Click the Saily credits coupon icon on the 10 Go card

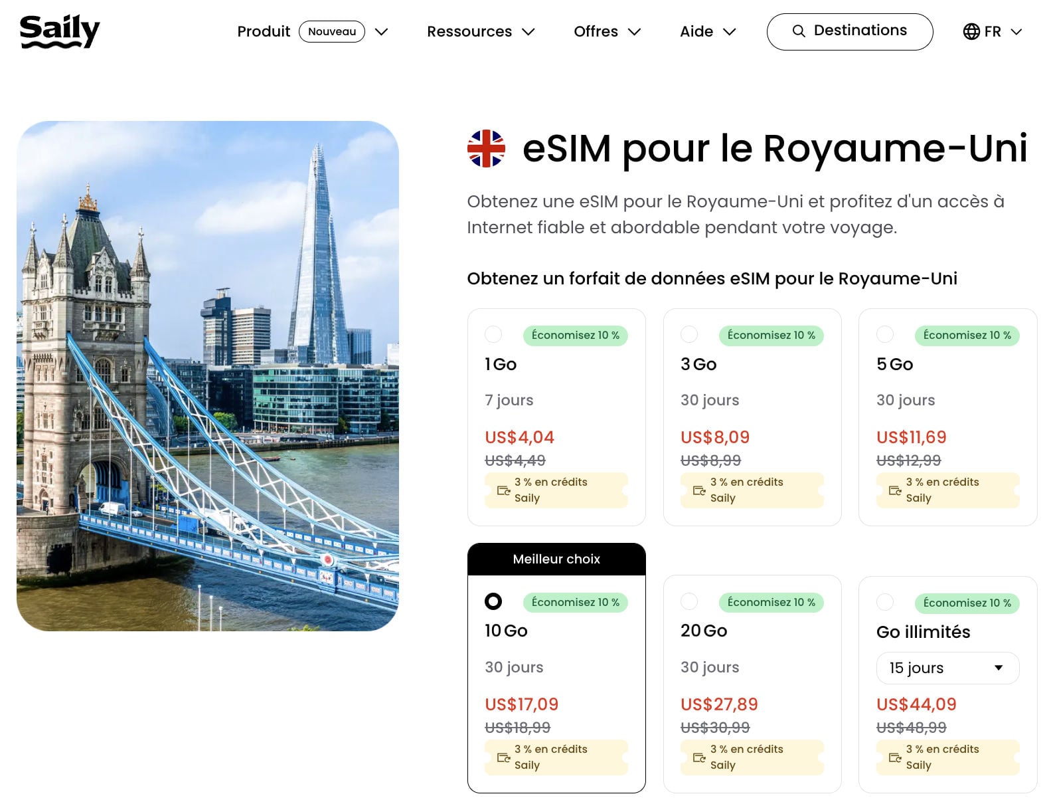(x=503, y=757)
